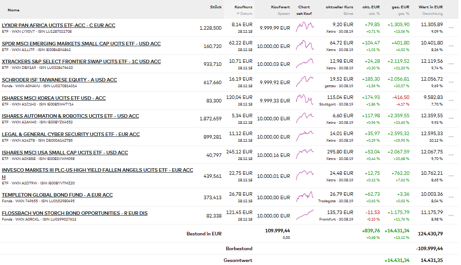Select the ges. EUR column header
The width and height of the screenshot is (461, 265).
click(x=400, y=7)
